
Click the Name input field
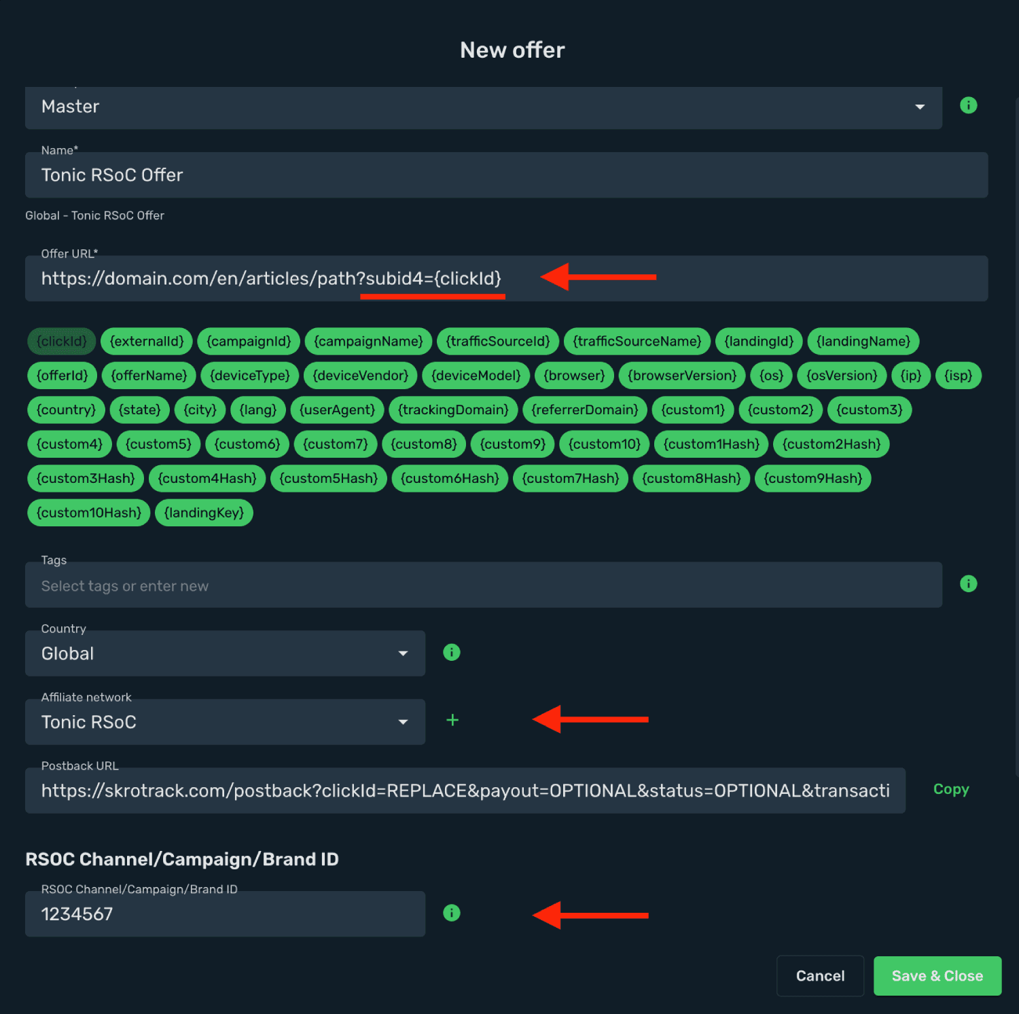[x=506, y=175]
